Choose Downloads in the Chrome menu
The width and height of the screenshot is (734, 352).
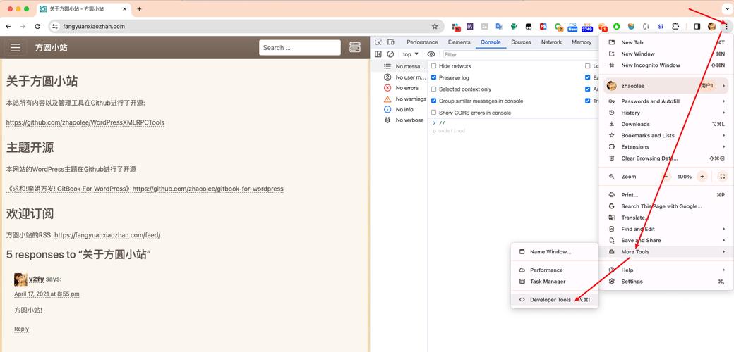666,124
